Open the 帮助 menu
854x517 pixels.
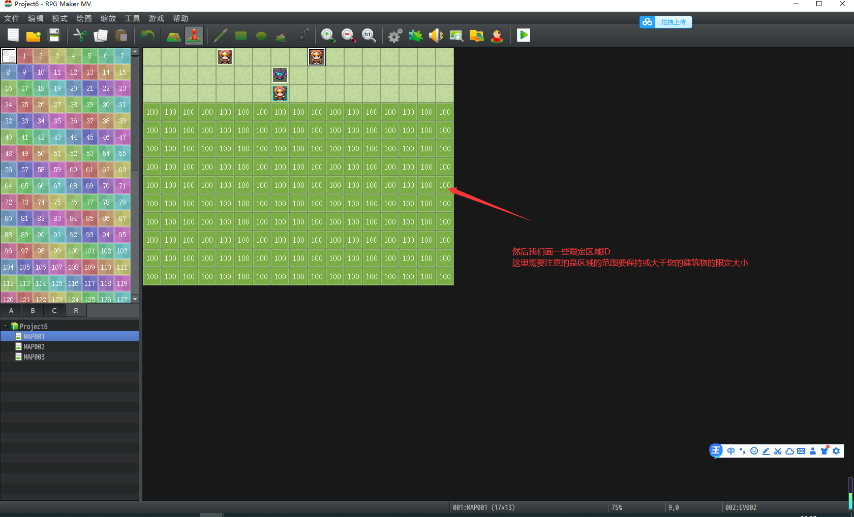click(x=180, y=18)
